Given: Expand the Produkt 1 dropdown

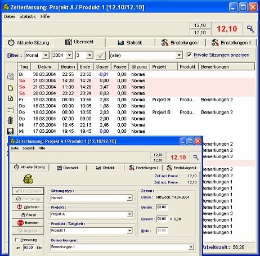Looking at the screenshot, I should [129, 231].
